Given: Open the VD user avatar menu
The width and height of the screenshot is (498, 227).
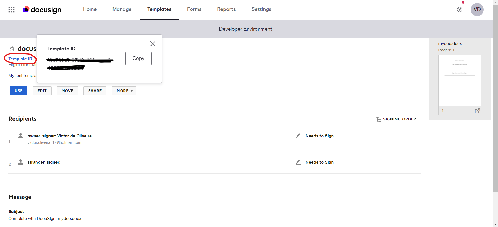Looking at the screenshot, I should [477, 10].
